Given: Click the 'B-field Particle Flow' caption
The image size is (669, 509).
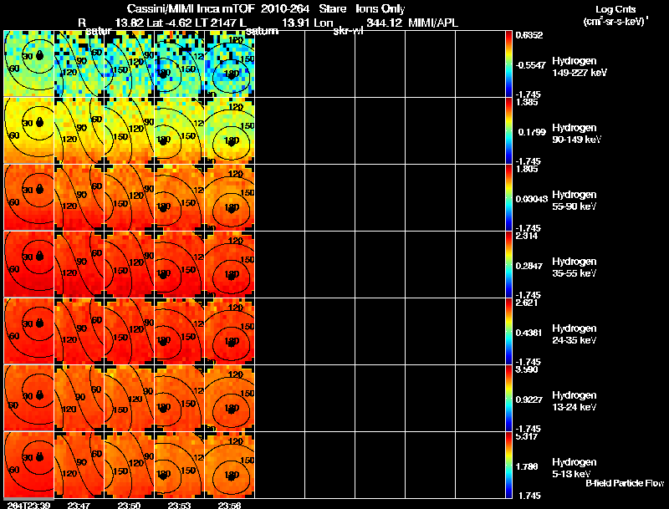Looking at the screenshot, I should [x=625, y=483].
